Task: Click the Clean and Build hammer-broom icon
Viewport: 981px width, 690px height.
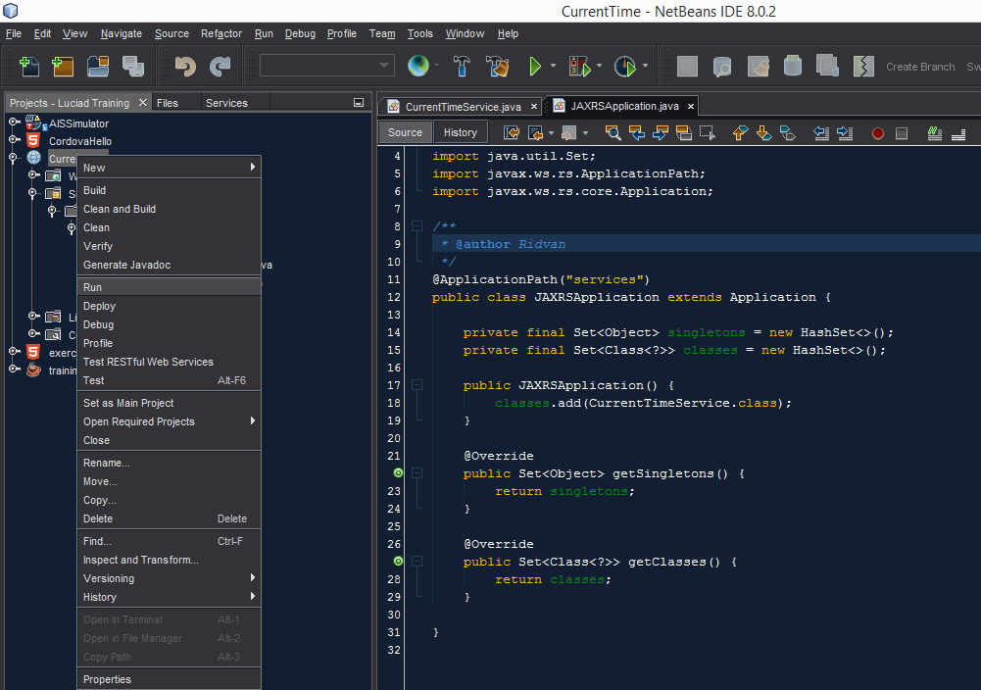Action: pos(498,66)
